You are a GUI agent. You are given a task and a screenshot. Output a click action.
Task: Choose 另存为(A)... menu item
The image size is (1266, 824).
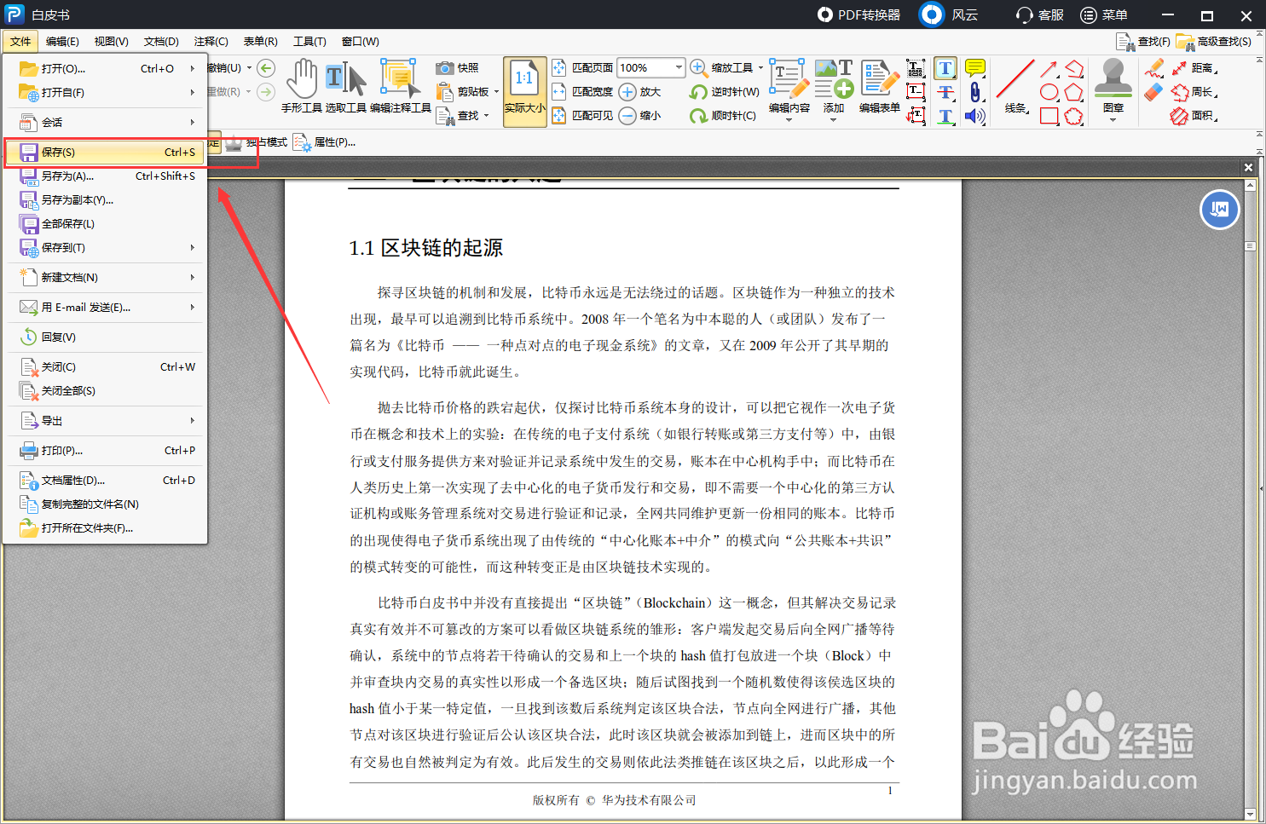pos(107,176)
